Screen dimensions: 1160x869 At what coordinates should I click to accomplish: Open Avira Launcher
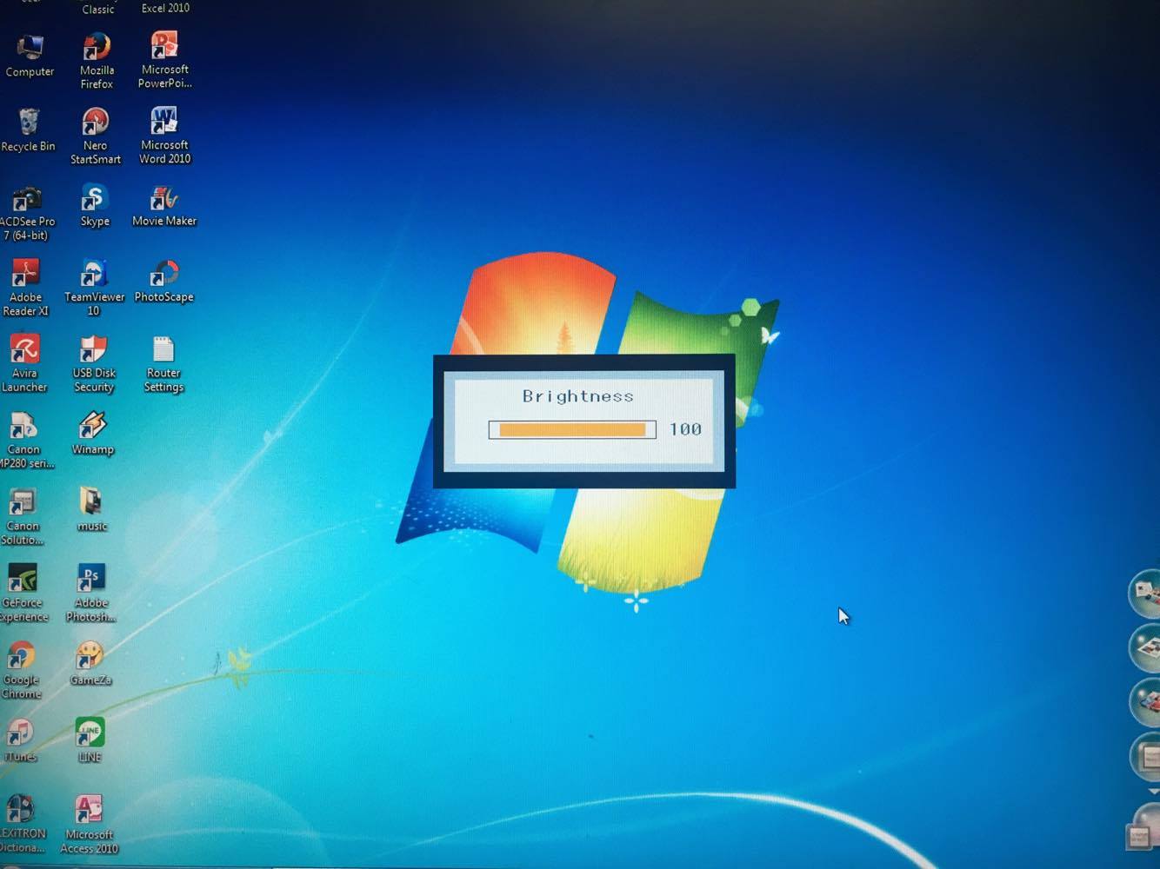pos(24,364)
